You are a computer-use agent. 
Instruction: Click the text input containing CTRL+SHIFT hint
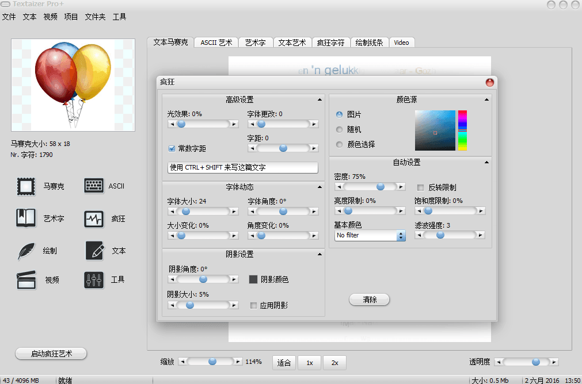(x=242, y=167)
